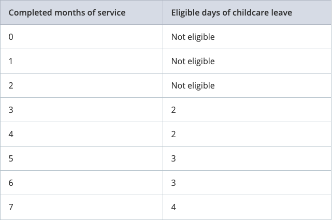Click the 'Completed months of service' column header
Viewport: 332px width, 220px height.
click(67, 12)
